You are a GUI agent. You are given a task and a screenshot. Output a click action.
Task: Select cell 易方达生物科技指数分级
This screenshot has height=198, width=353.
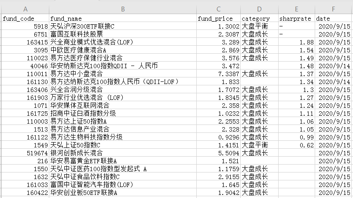pos(123,137)
